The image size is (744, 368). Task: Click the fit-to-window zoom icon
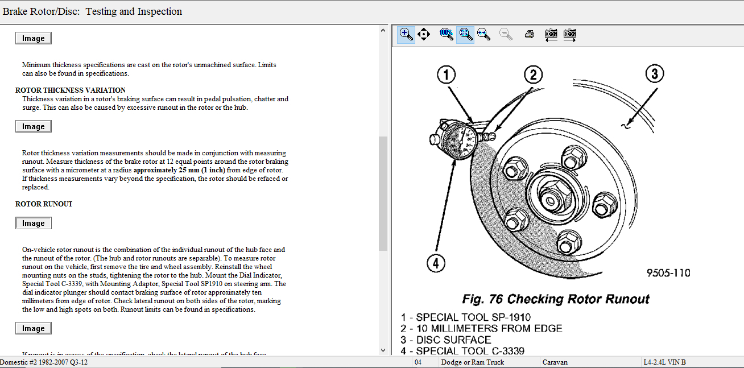(x=465, y=35)
